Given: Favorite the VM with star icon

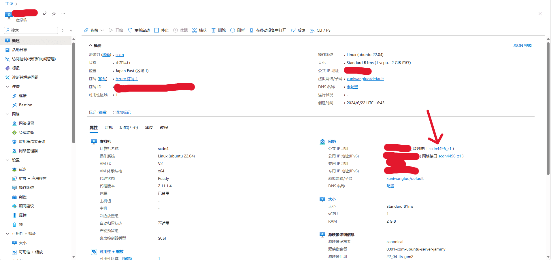Looking at the screenshot, I should click(x=54, y=14).
